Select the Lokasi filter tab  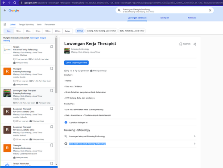coord(12,25)
